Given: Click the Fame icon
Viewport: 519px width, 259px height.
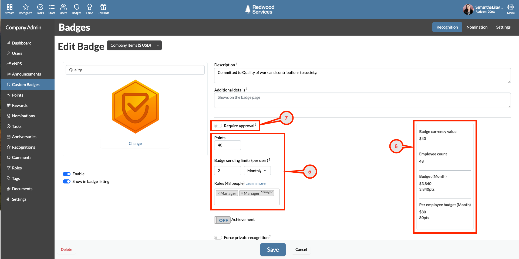Looking at the screenshot, I should 89,9.
